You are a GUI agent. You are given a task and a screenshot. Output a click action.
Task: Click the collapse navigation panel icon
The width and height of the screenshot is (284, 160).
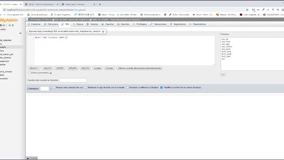27,20
